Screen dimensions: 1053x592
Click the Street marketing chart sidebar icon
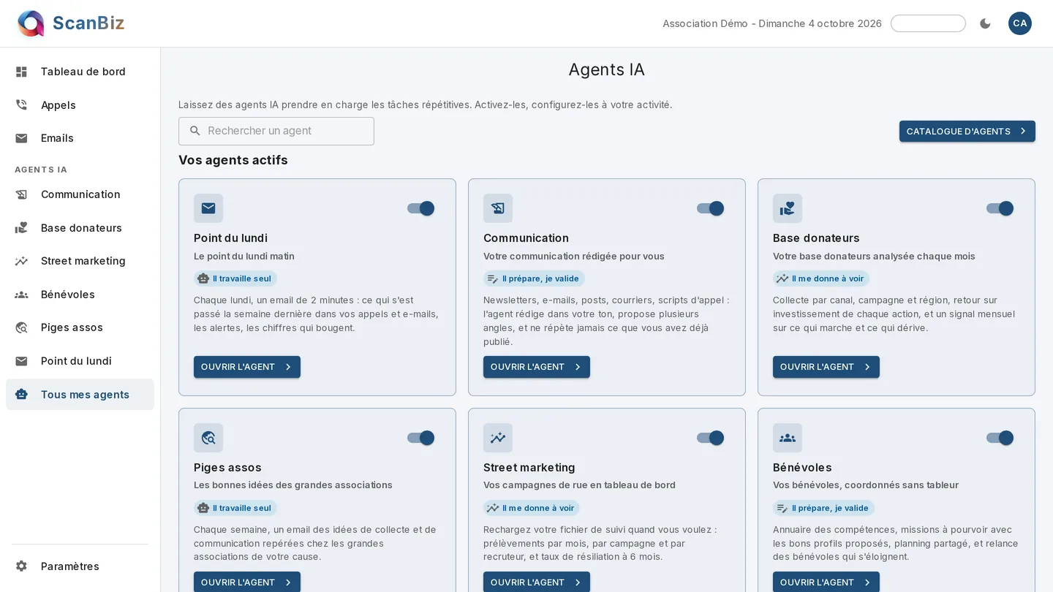click(21, 261)
